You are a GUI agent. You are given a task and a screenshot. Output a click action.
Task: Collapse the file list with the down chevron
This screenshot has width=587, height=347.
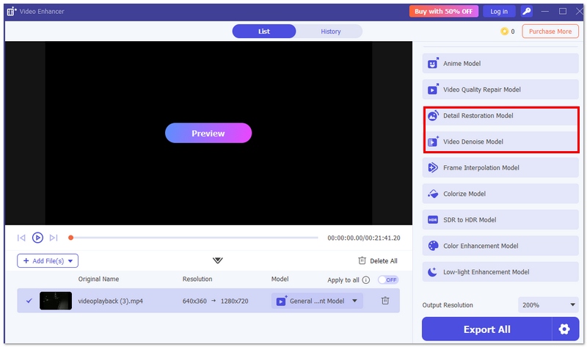coord(217,260)
